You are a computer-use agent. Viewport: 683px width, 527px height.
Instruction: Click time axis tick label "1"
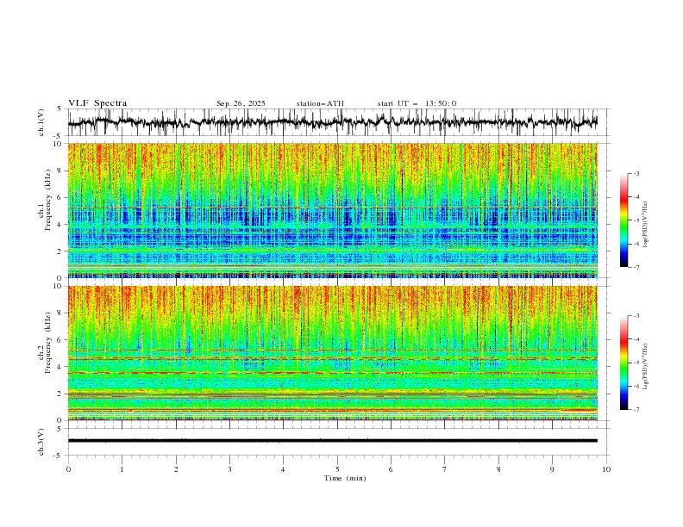pos(122,469)
